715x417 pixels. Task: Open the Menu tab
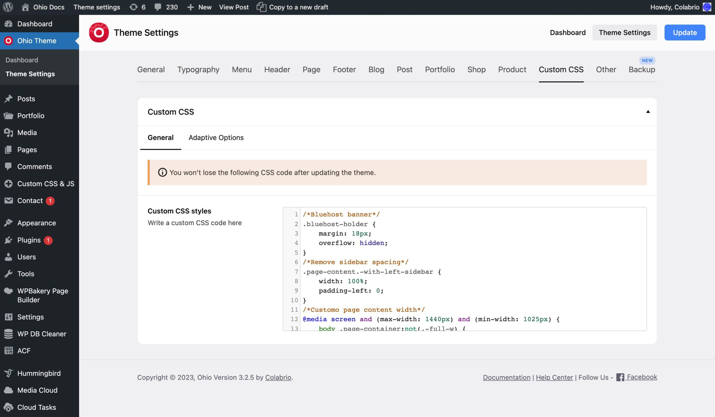[242, 69]
